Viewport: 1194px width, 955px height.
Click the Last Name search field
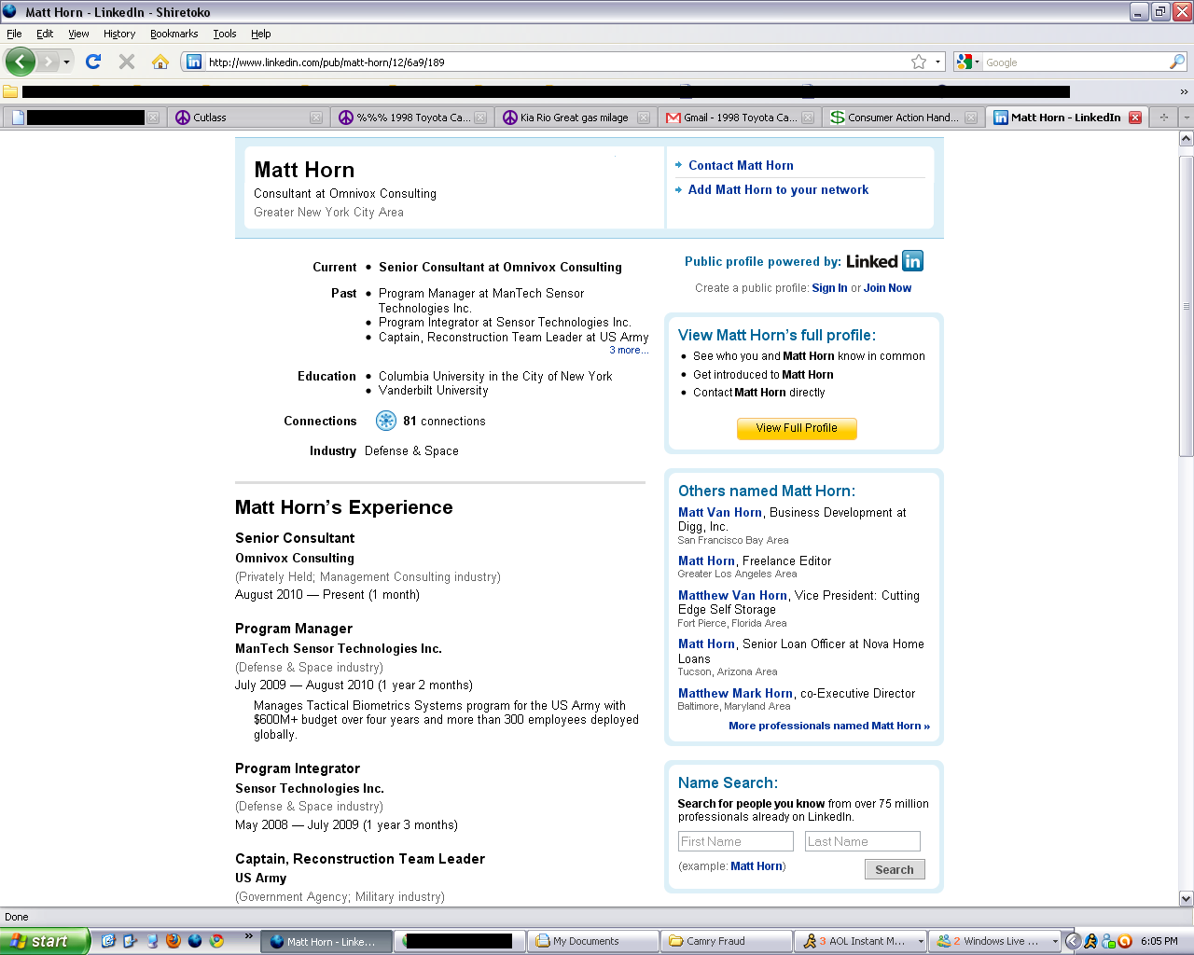(863, 841)
